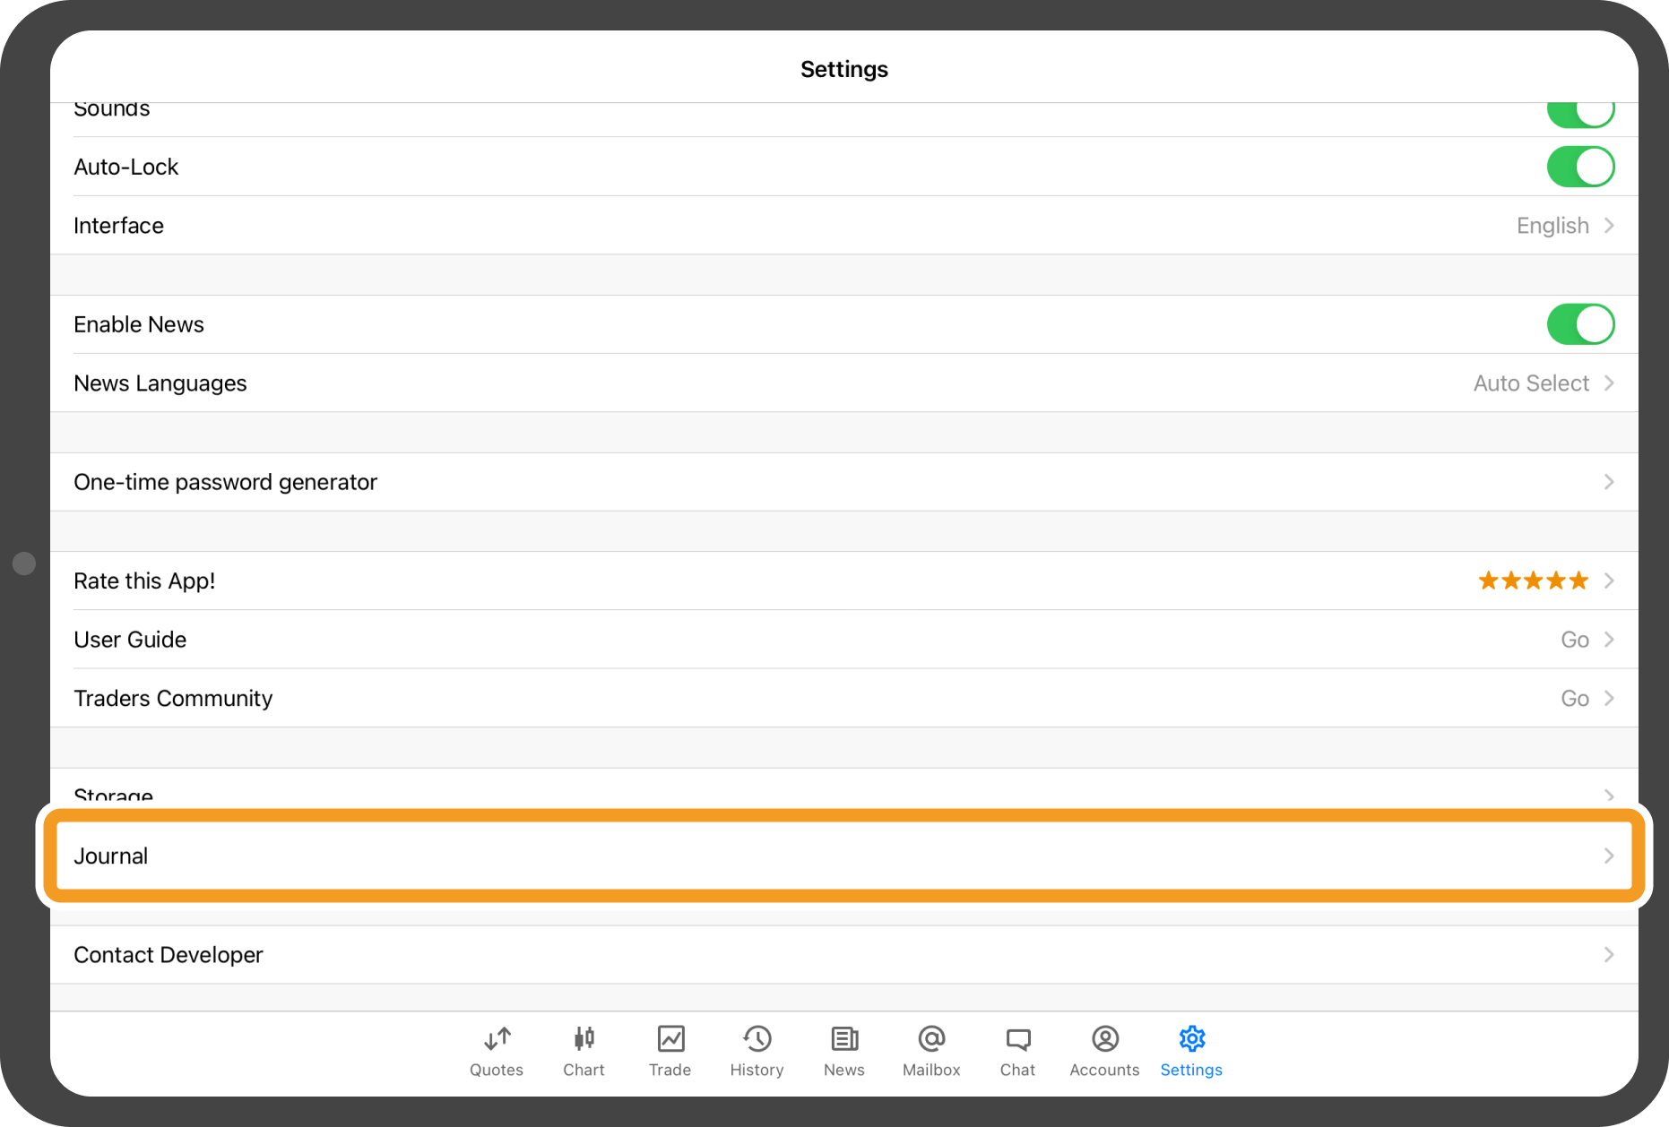Tap the five-star rating for the app
This screenshot has height=1127, width=1669.
coord(1533,581)
